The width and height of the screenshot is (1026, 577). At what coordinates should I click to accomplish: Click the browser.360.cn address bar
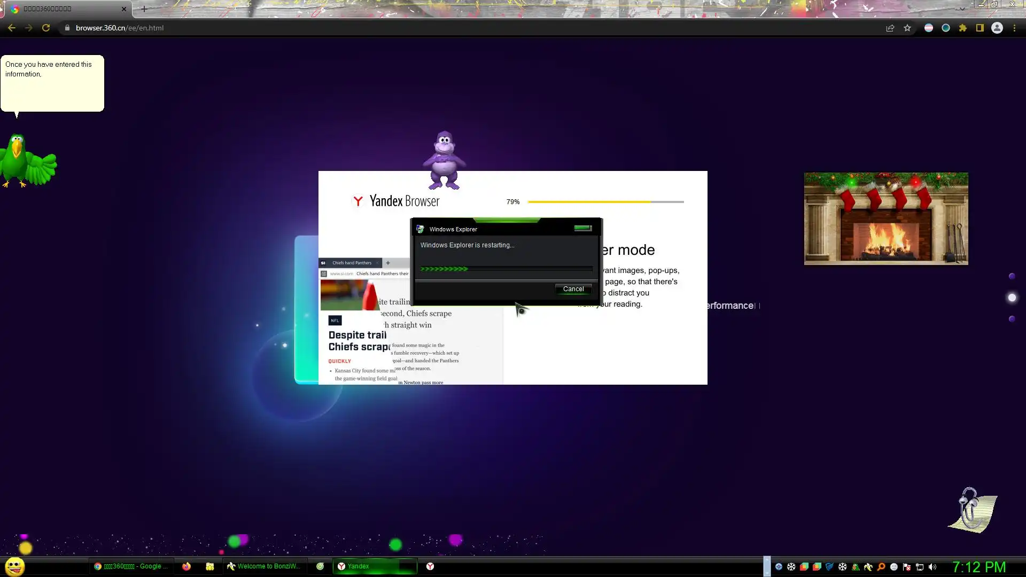(x=120, y=28)
